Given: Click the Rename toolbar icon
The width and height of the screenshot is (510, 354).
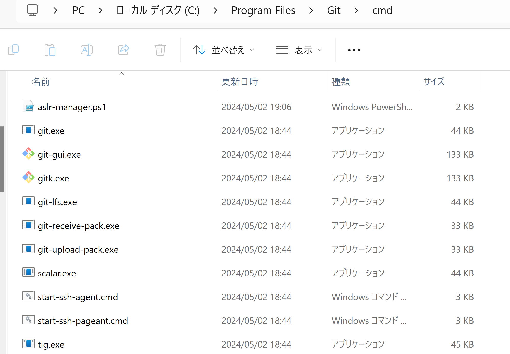Looking at the screenshot, I should [87, 50].
